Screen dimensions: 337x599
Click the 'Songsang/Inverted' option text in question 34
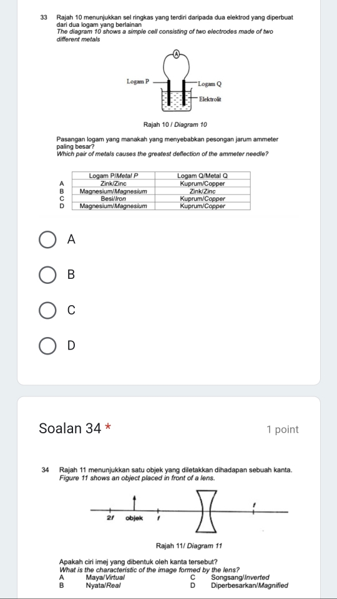240,577
